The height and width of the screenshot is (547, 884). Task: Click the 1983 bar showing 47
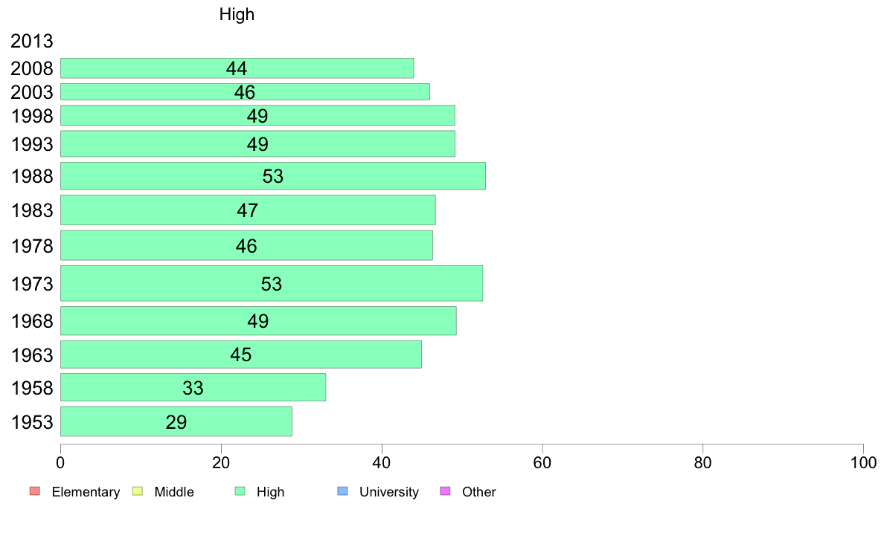pyautogui.click(x=248, y=210)
